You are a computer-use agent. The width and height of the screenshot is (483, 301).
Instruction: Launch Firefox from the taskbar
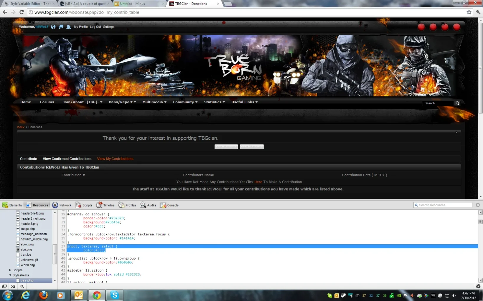click(43, 295)
